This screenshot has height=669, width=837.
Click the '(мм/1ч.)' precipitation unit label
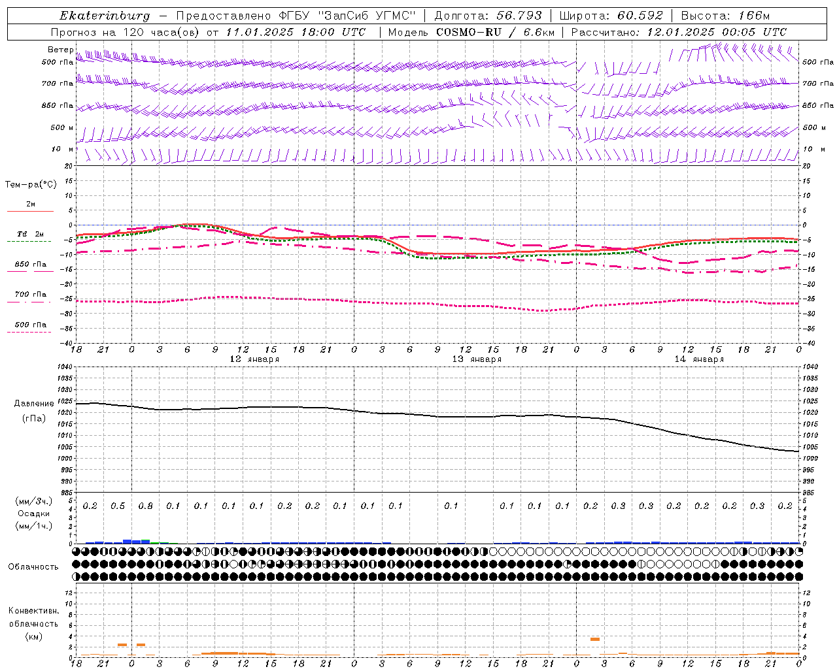click(x=34, y=526)
